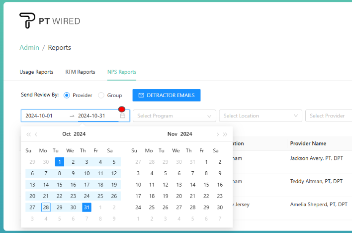352x233 pixels.
Task: Click the Detractor Emails button
Action: pos(167,95)
